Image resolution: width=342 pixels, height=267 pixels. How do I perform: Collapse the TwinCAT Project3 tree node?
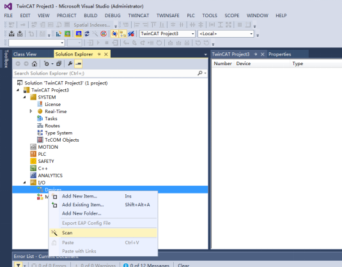click(18, 90)
